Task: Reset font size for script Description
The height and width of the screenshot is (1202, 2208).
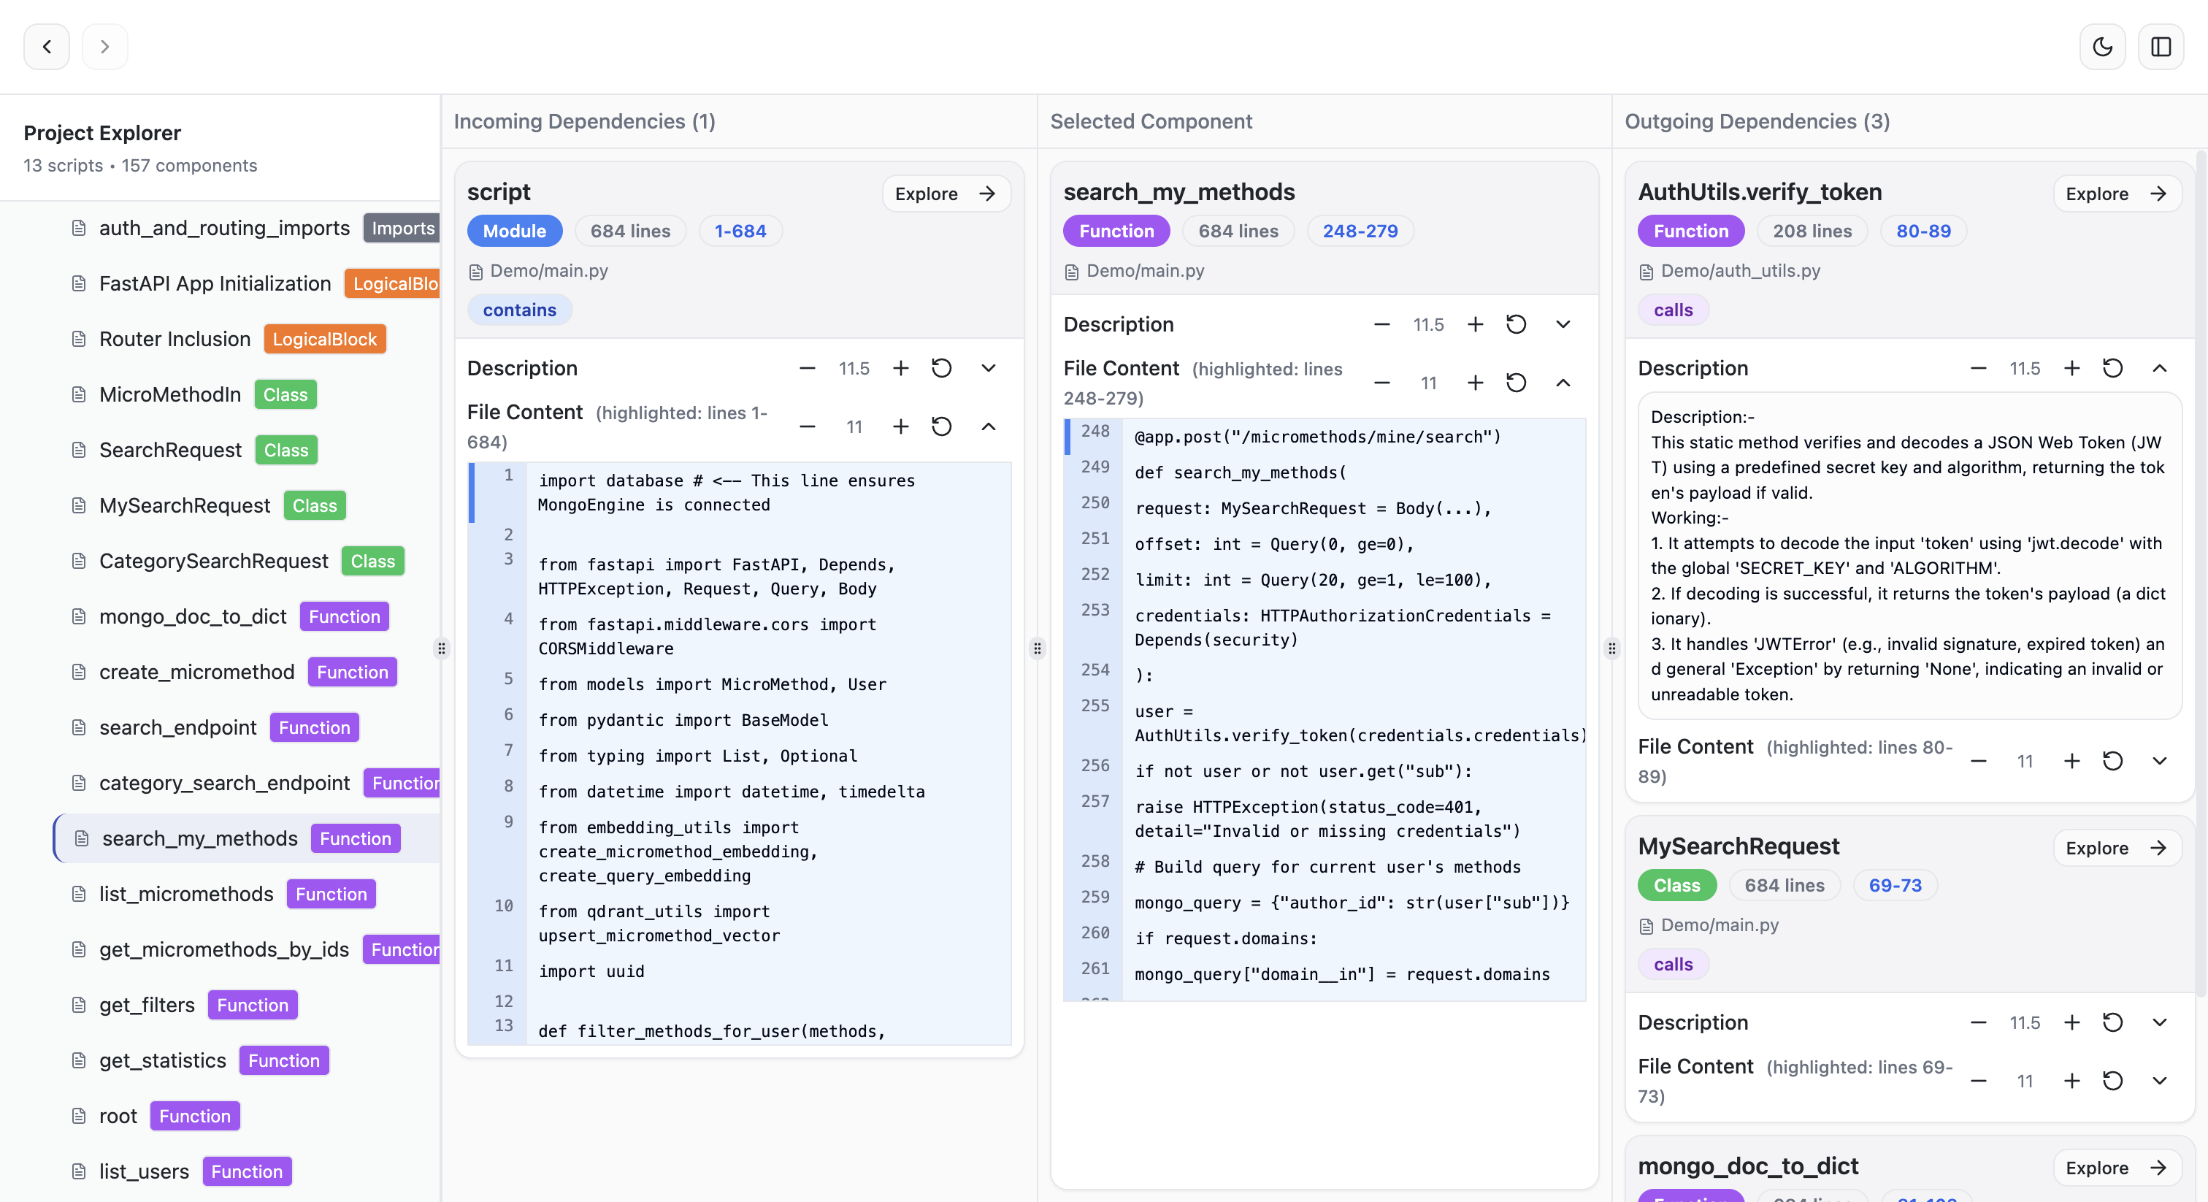Action: pyautogui.click(x=941, y=368)
